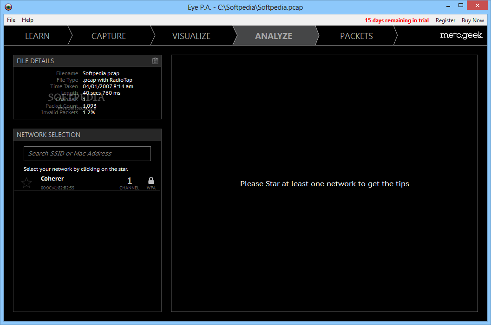
Task: Click the 15 days remaining in trial notice
Action: pos(396,20)
